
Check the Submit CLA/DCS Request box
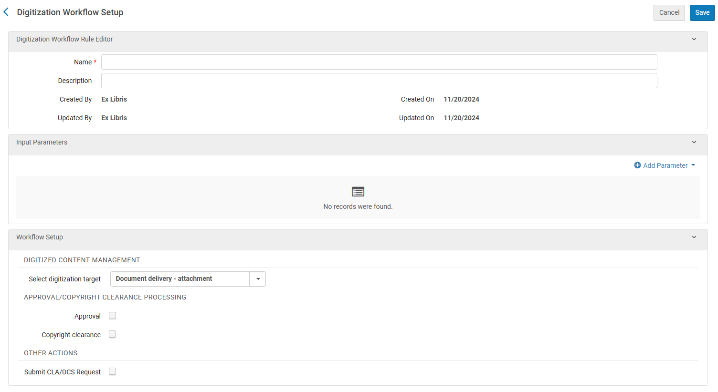[113, 371]
